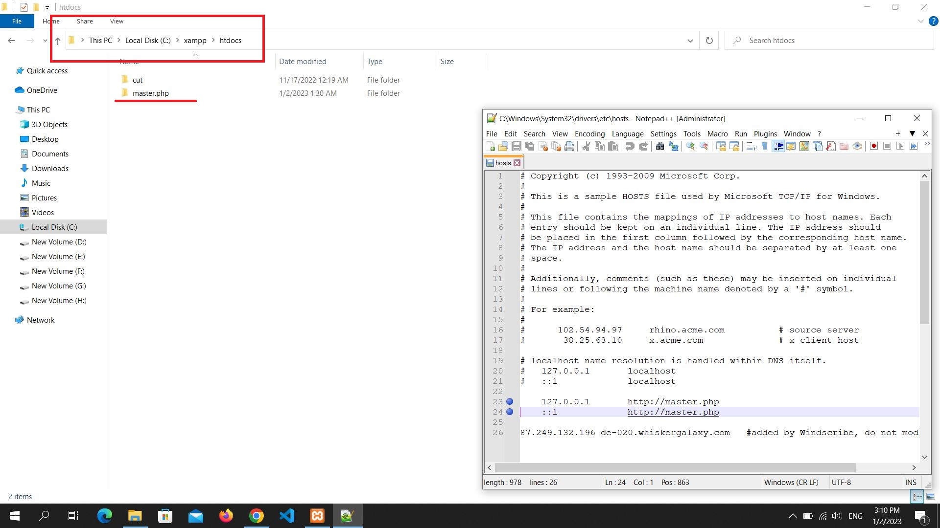Go up one folder level in Explorer
Viewport: 940px width, 528px height.
click(58, 41)
